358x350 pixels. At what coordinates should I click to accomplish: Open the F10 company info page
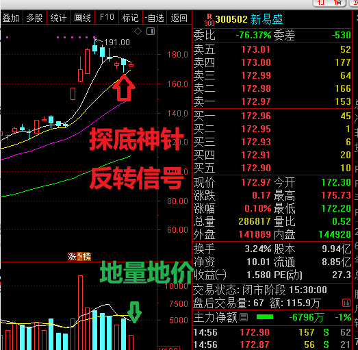[107, 18]
